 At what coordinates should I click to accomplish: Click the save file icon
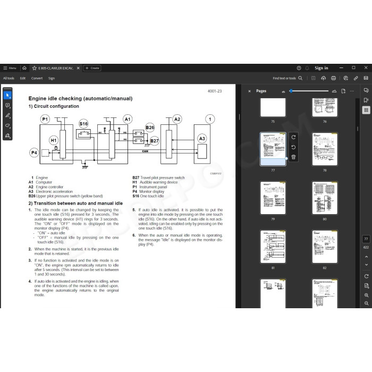314,78
